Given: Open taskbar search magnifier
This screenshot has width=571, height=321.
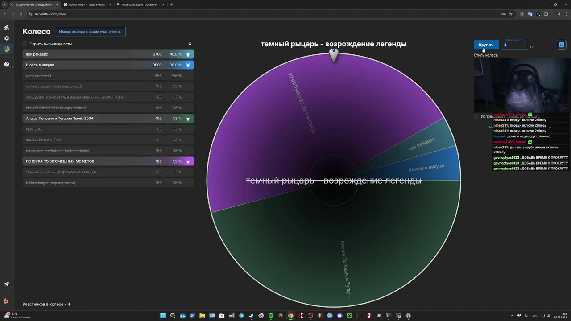Looking at the screenshot, I should (x=173, y=316).
